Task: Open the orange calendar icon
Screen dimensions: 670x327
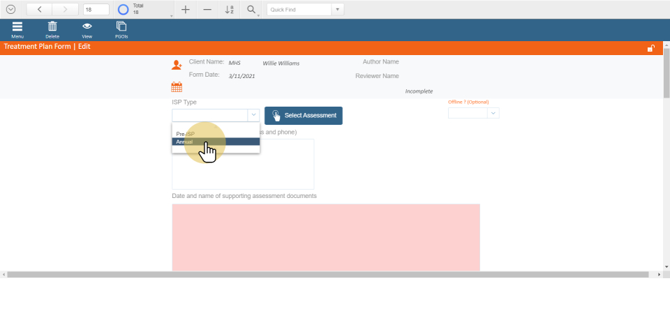Action: point(177,87)
